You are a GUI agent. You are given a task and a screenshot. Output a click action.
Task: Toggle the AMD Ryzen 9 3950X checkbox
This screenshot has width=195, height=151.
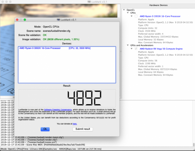click(x=136, y=16)
